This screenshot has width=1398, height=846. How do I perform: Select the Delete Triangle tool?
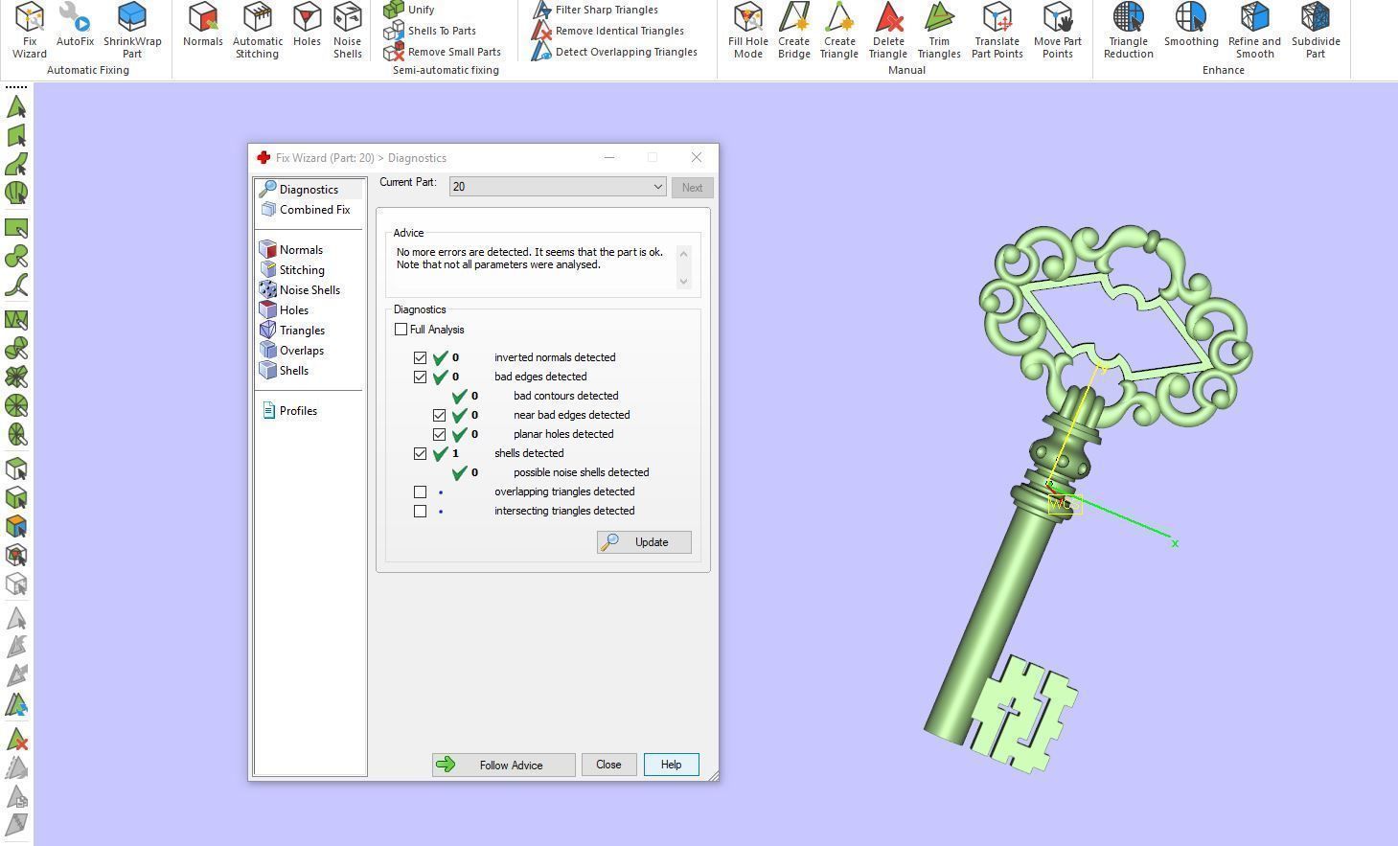(887, 29)
